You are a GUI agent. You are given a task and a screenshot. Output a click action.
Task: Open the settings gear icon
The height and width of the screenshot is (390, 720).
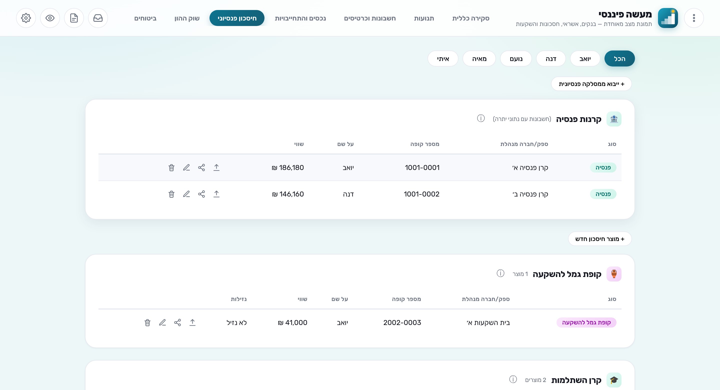pos(26,18)
